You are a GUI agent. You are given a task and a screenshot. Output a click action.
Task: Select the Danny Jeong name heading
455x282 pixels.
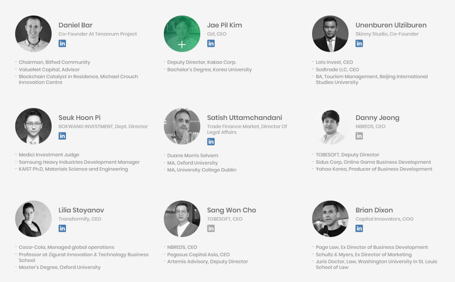click(378, 118)
